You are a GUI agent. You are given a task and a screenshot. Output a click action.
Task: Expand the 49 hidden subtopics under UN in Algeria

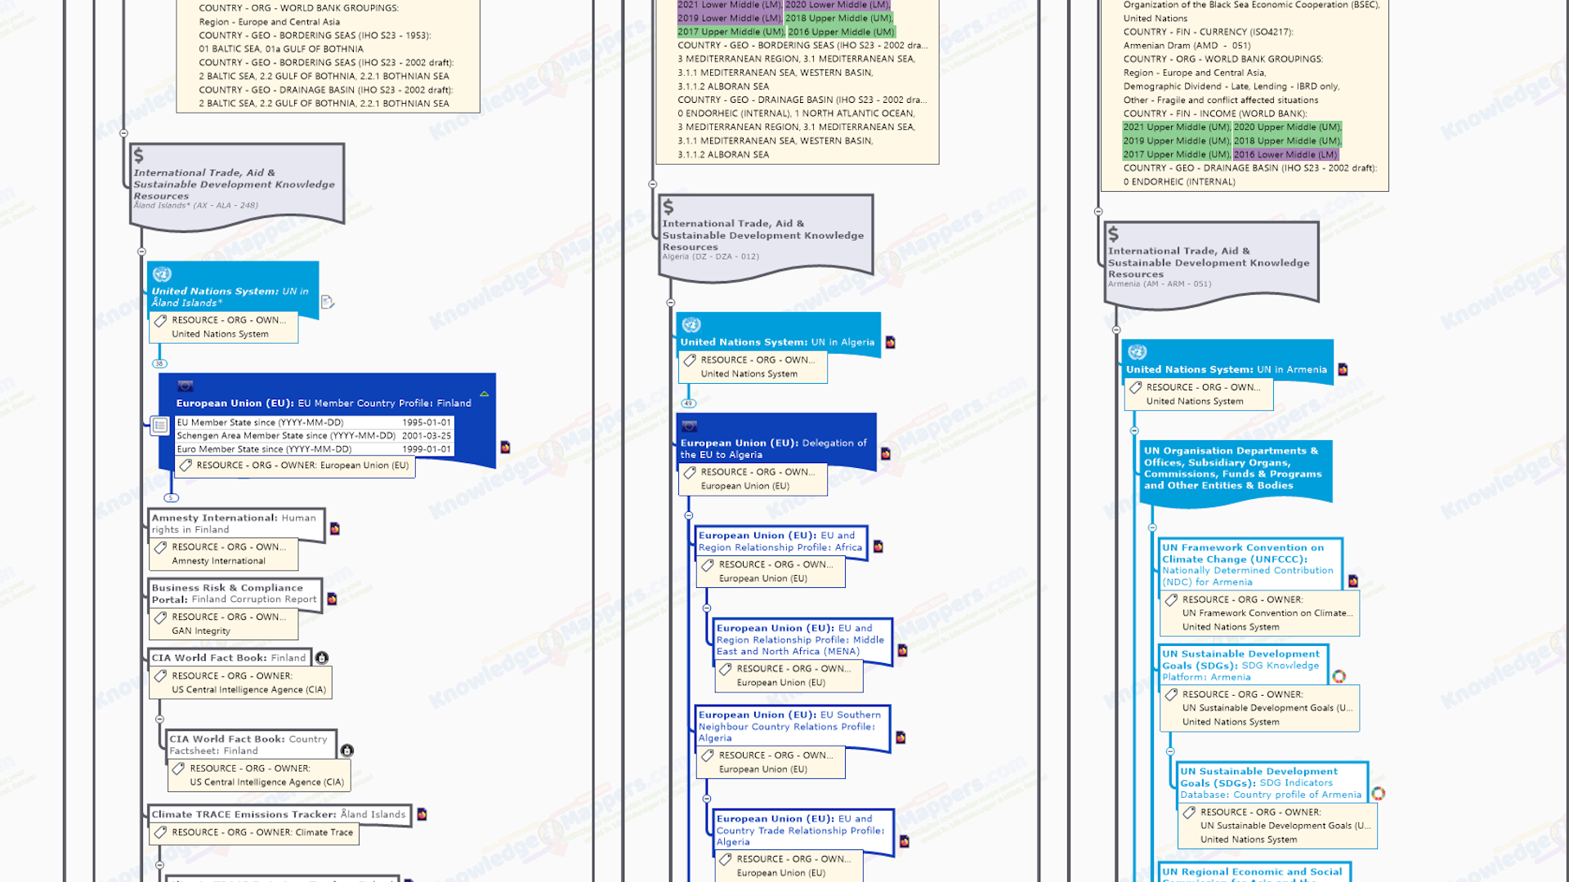[x=688, y=403]
